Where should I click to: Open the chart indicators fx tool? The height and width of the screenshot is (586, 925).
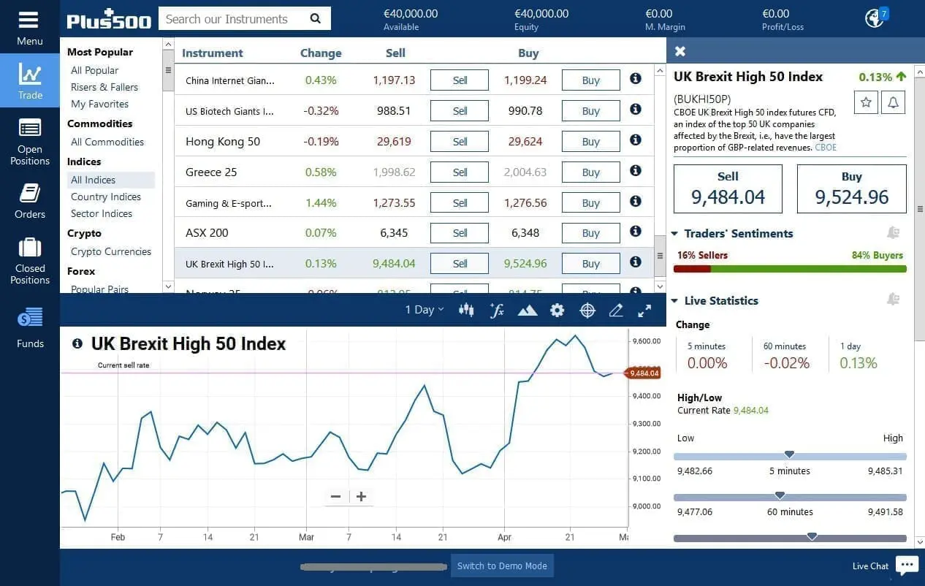pos(497,310)
